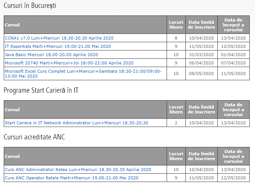Screen dimensions: 255x185
Task: Click Locuri libere header in ANC table
Action: pyautogui.click(x=176, y=156)
